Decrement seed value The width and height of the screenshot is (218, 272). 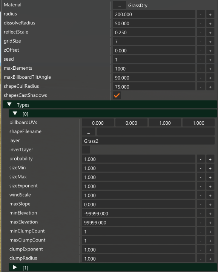pos(200,60)
